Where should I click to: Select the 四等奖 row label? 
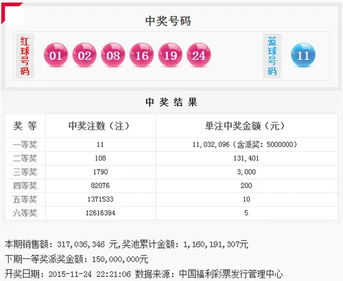tap(25, 186)
